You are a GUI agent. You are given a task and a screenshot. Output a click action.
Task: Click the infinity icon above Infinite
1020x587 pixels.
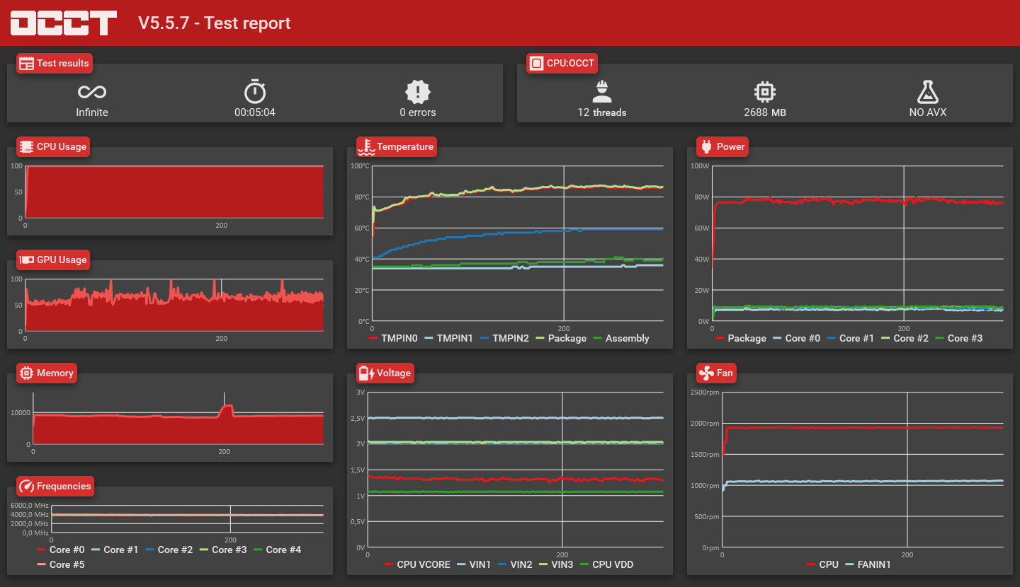[92, 92]
